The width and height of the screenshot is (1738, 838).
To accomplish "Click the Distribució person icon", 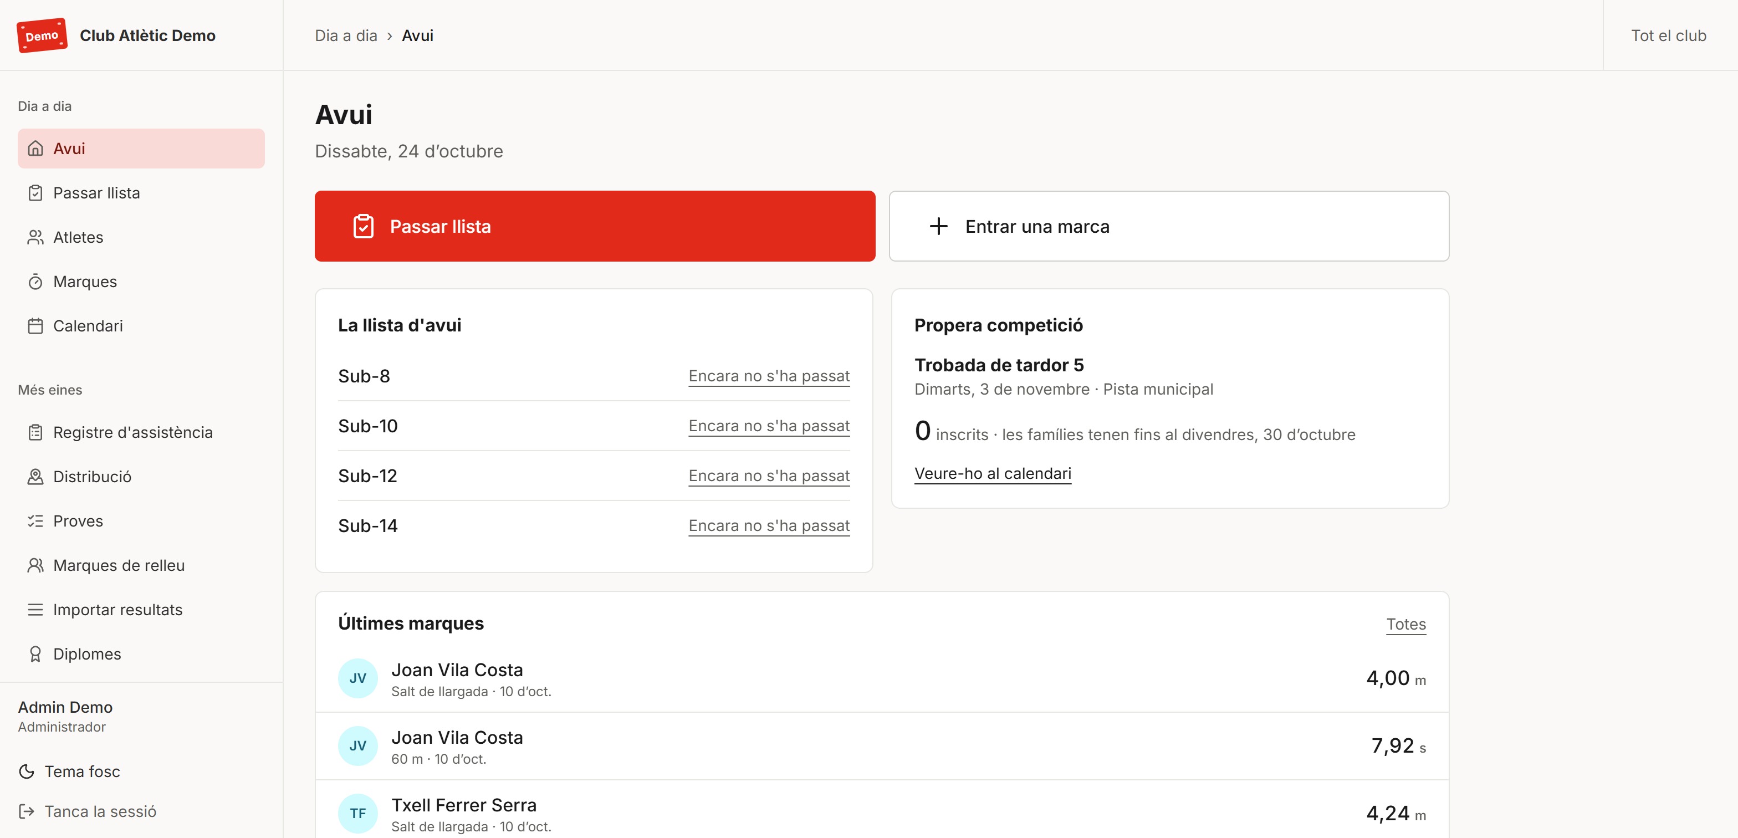I will point(35,477).
